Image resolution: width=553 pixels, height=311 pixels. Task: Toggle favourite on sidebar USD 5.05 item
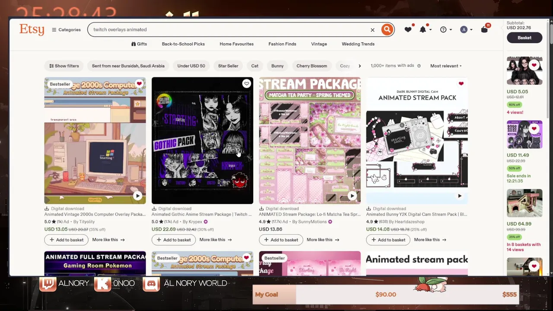pos(534,65)
